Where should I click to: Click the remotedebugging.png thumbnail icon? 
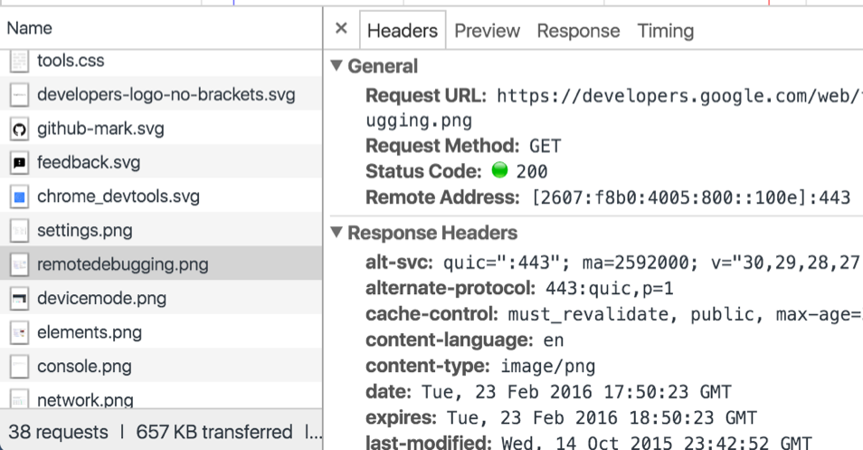click(x=19, y=264)
